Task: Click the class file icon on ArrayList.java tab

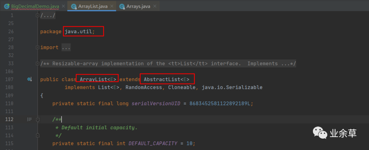Action: point(74,6)
